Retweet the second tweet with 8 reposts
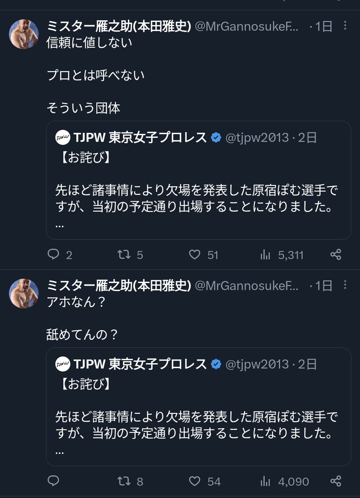Screen dimensions: 360x498 tap(124, 481)
